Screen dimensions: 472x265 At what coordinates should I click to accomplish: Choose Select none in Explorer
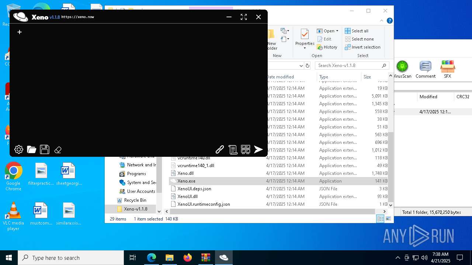tap(359, 39)
